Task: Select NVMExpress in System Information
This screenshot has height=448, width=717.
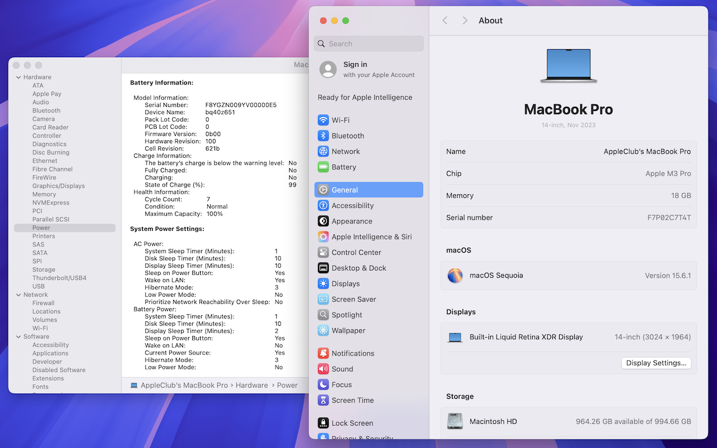Action: [51, 203]
